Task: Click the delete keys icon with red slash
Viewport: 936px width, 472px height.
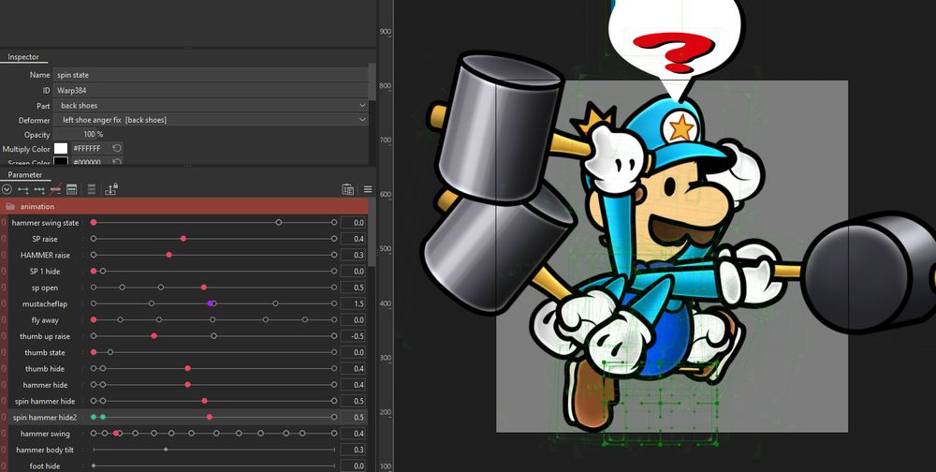Action: pyautogui.click(x=55, y=189)
